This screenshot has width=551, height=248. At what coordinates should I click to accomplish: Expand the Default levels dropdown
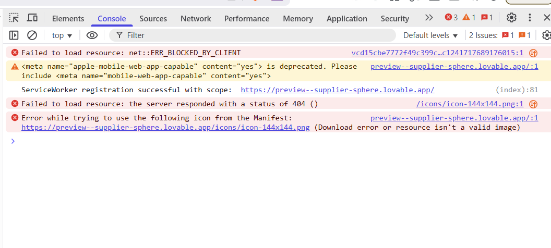click(x=430, y=35)
